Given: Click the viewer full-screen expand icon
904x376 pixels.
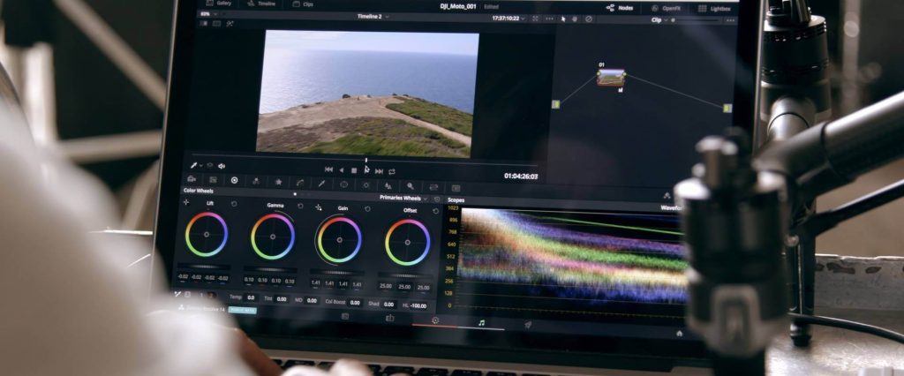Looking at the screenshot, I should coord(535,19).
